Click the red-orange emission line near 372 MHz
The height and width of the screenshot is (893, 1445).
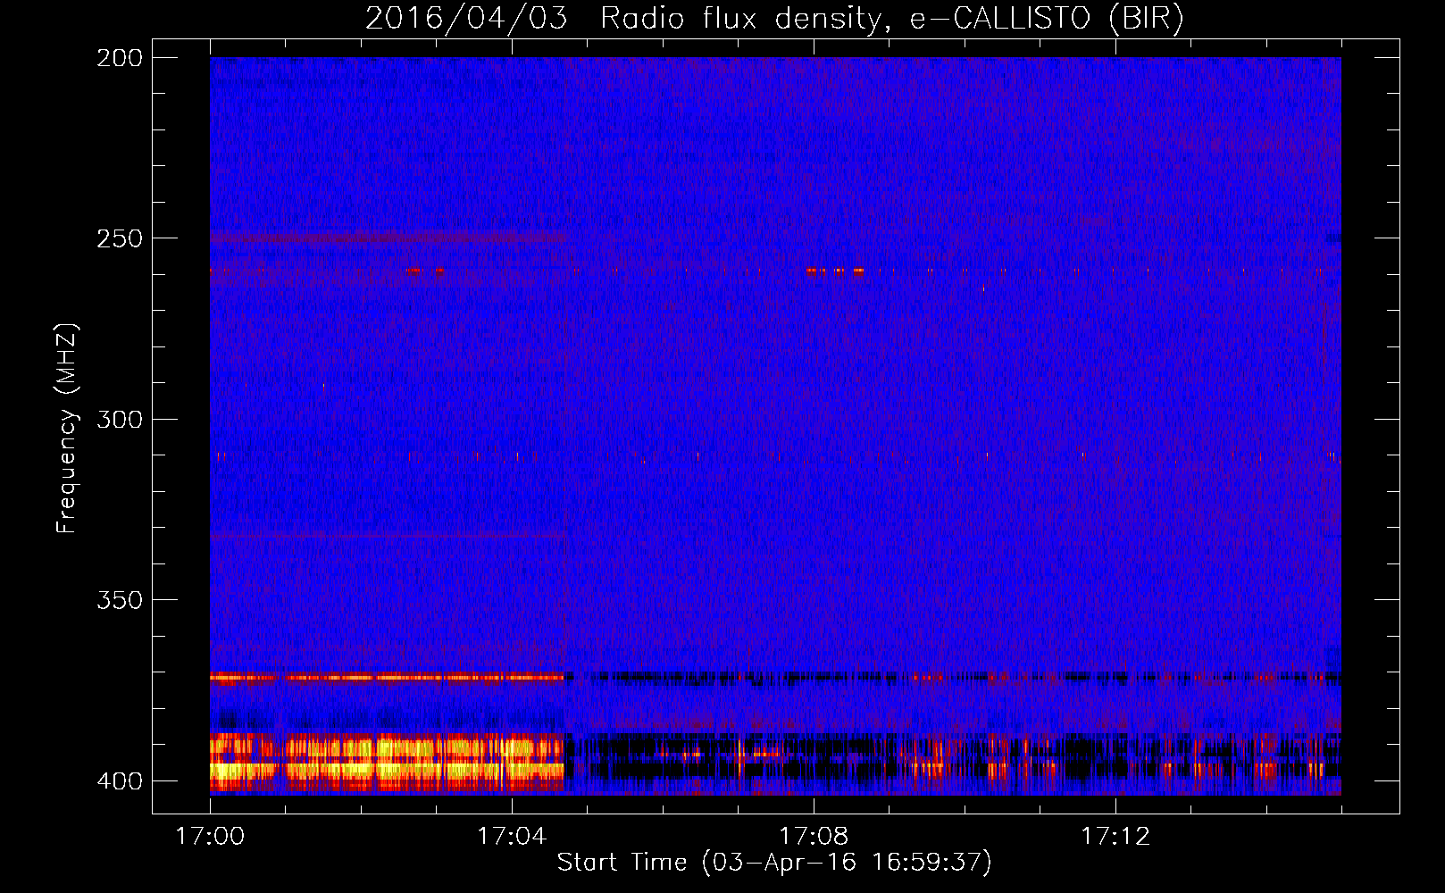coord(387,677)
